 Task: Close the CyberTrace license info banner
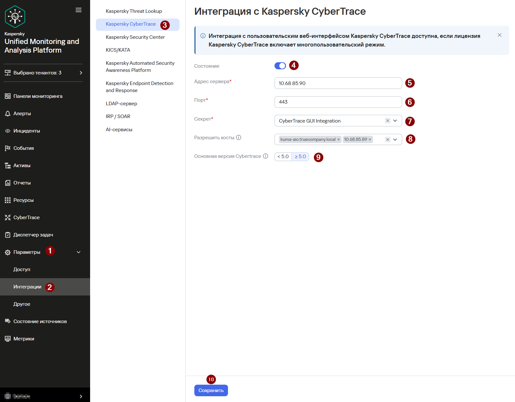pos(500,35)
